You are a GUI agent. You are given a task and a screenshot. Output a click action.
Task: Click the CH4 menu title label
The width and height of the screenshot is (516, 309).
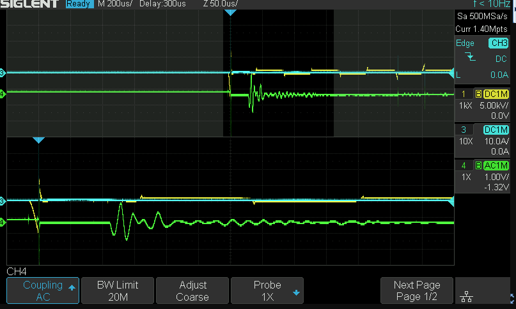(x=17, y=271)
